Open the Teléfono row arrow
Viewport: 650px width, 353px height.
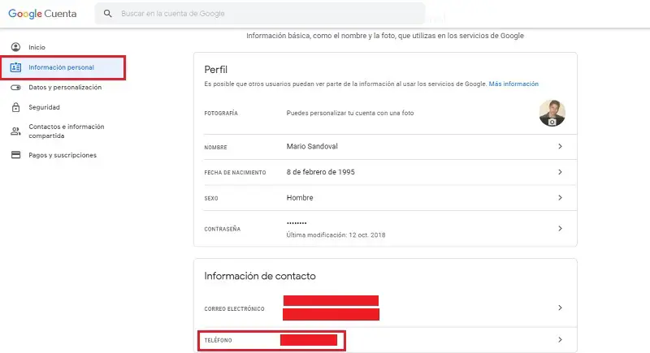560,339
